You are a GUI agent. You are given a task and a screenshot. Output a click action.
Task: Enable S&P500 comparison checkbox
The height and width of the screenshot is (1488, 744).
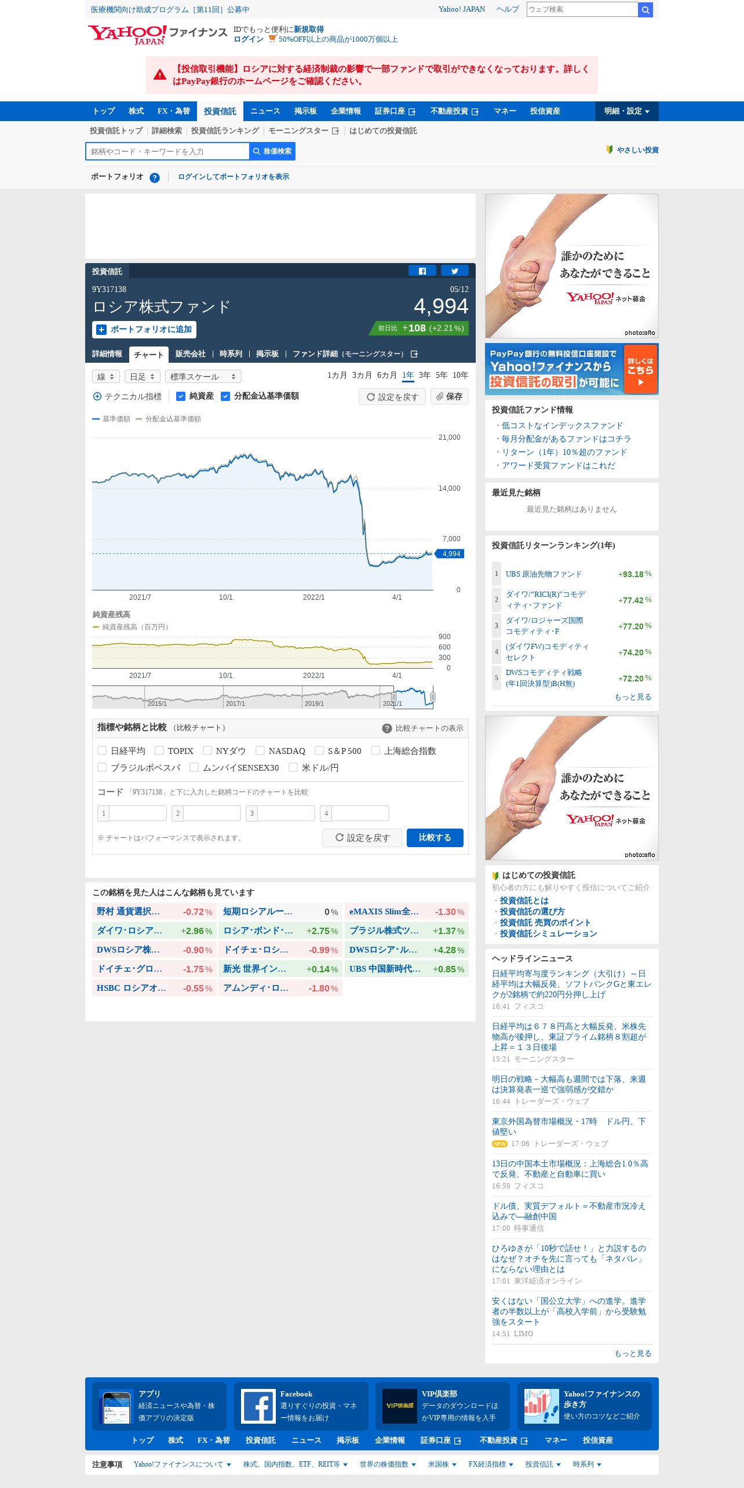tap(319, 750)
